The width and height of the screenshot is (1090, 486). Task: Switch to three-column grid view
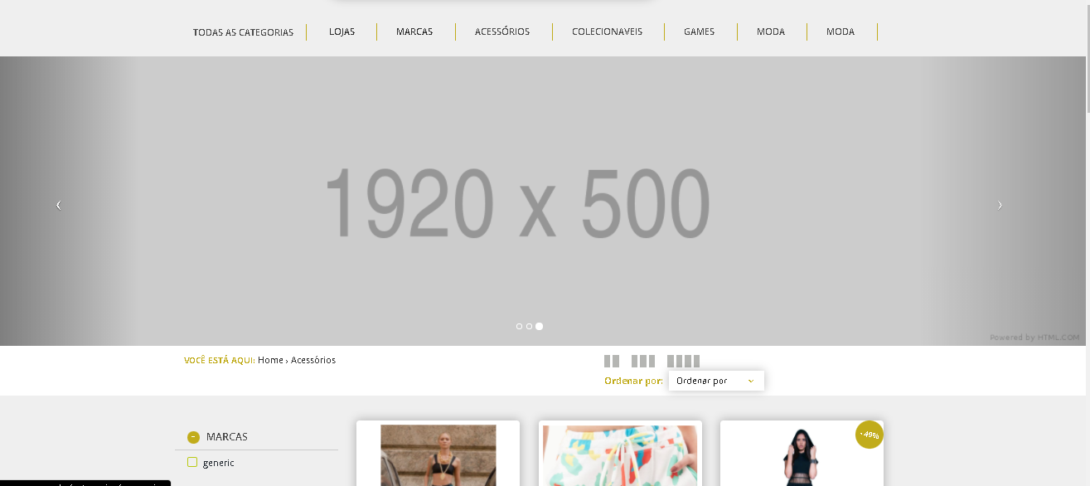[643, 361]
